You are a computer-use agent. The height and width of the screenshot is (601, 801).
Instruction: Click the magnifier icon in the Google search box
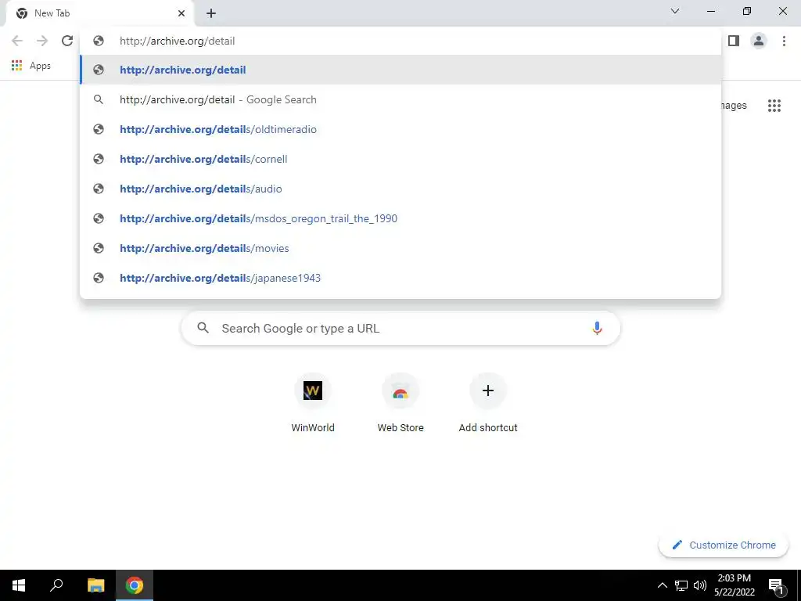203,328
